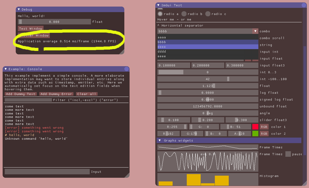This screenshot has width=309, height=188.
Task: Collapse the ImGui Test window triangle
Action: coord(158,5)
